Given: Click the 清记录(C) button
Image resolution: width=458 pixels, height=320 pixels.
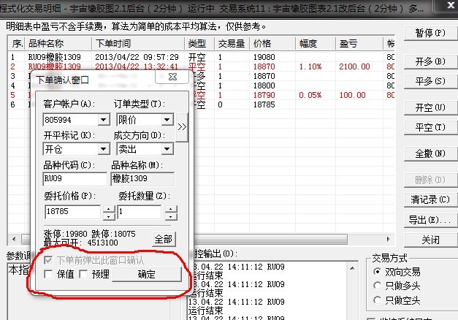Looking at the screenshot, I should (430, 200).
